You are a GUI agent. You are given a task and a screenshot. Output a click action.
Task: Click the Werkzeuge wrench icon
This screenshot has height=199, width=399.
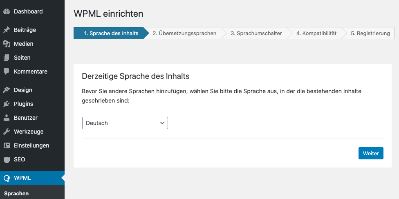tap(7, 132)
